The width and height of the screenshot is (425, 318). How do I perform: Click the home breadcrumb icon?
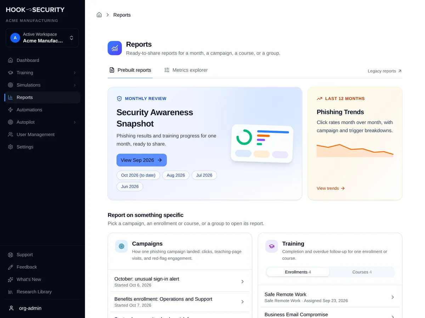pos(99,15)
